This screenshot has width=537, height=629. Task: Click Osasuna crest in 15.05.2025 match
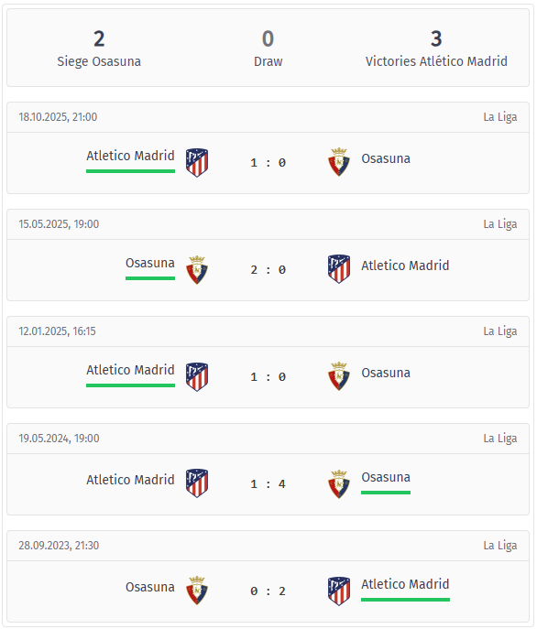197,269
